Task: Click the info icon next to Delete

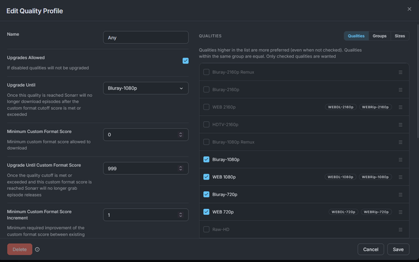Action: (37, 250)
